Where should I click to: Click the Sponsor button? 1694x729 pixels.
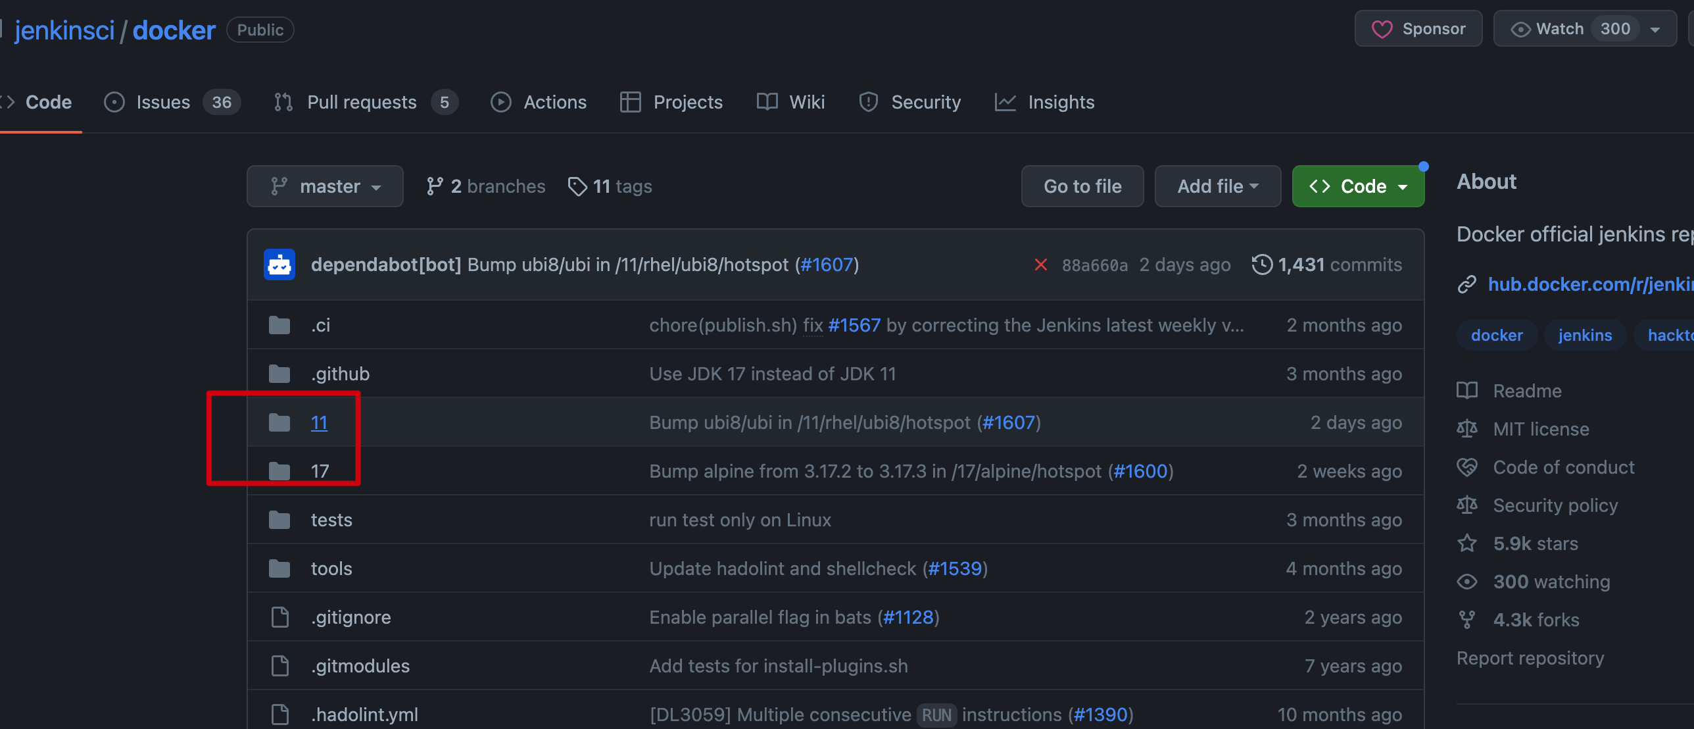[1418, 29]
